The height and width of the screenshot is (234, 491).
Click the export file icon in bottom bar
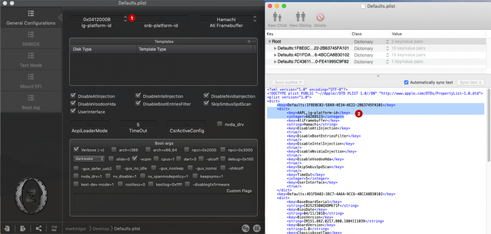click(23, 229)
